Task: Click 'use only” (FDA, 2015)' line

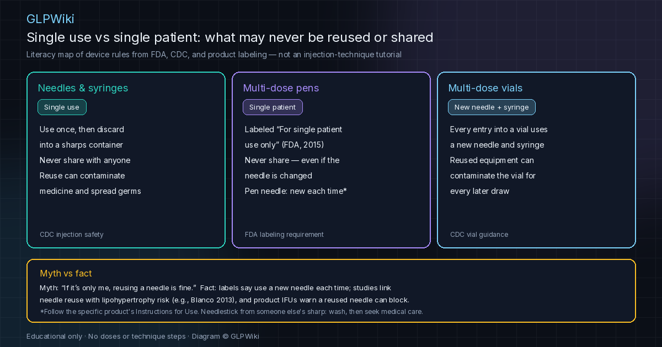Action: click(284, 145)
